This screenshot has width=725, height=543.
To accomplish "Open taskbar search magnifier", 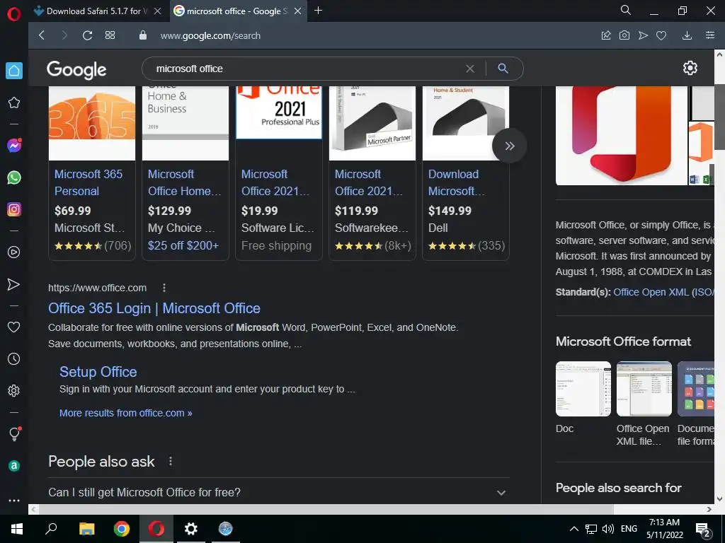I will click(51, 529).
